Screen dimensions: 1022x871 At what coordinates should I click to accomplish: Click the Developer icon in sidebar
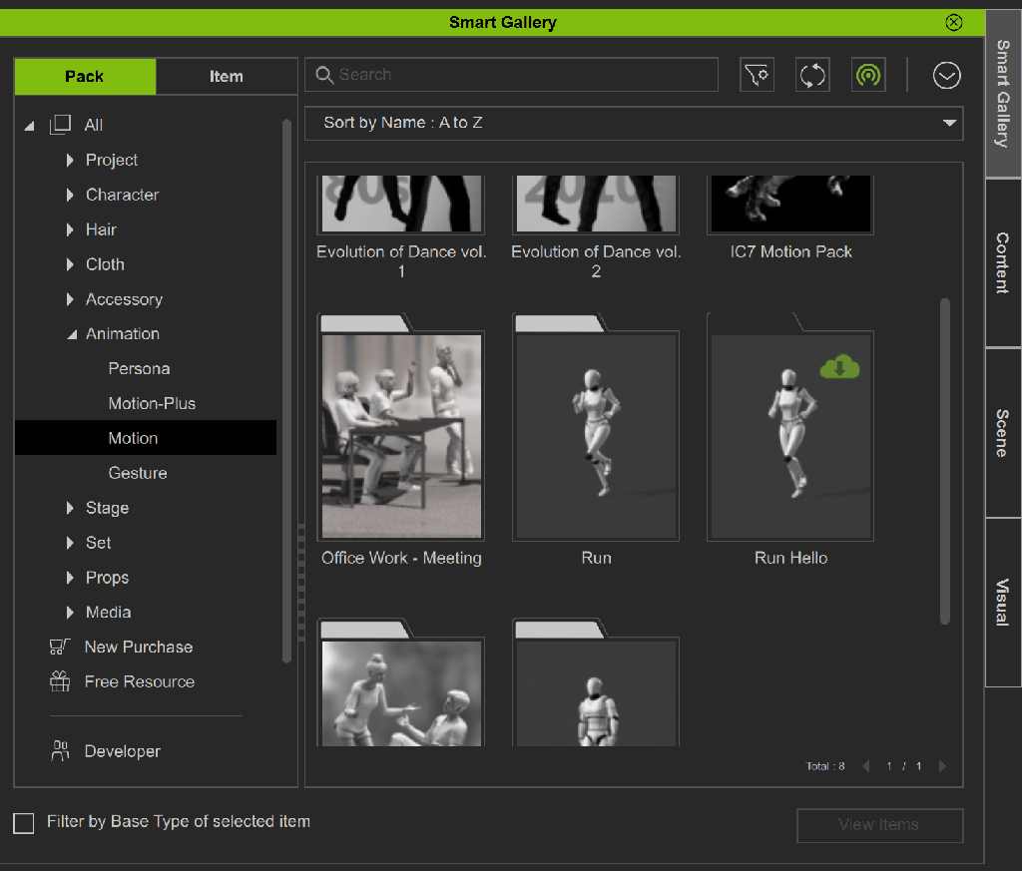point(60,751)
